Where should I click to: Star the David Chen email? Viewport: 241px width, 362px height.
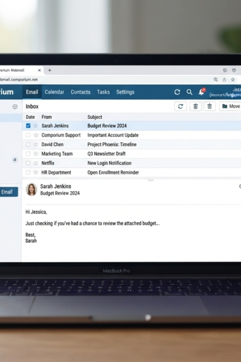(35, 144)
